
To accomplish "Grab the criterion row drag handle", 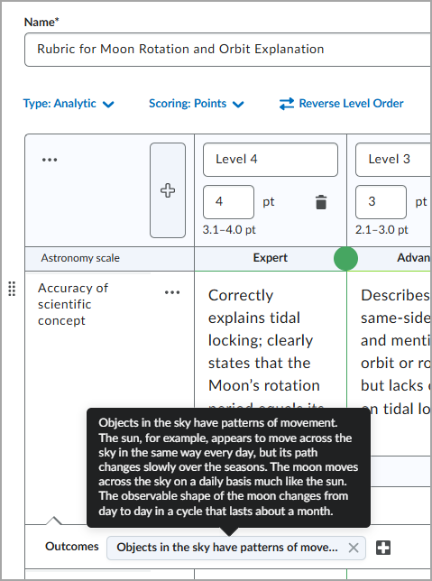I will pos(12,289).
